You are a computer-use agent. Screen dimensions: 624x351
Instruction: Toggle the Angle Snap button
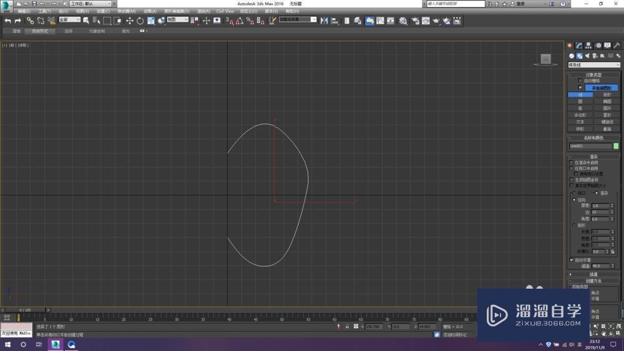tap(240, 21)
